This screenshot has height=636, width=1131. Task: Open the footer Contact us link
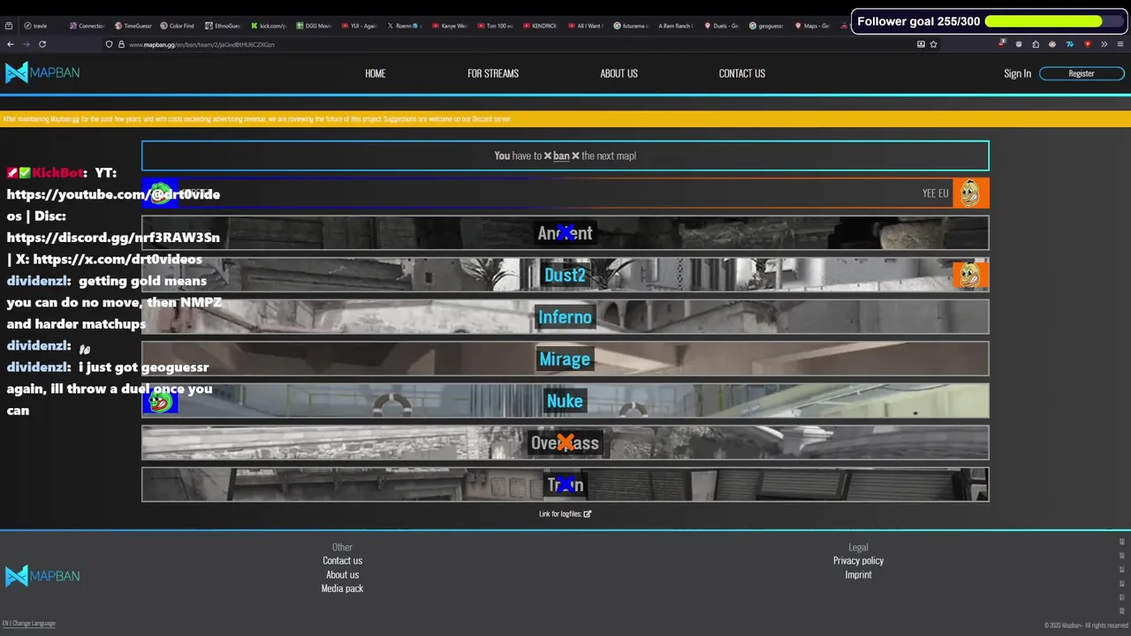point(342,561)
